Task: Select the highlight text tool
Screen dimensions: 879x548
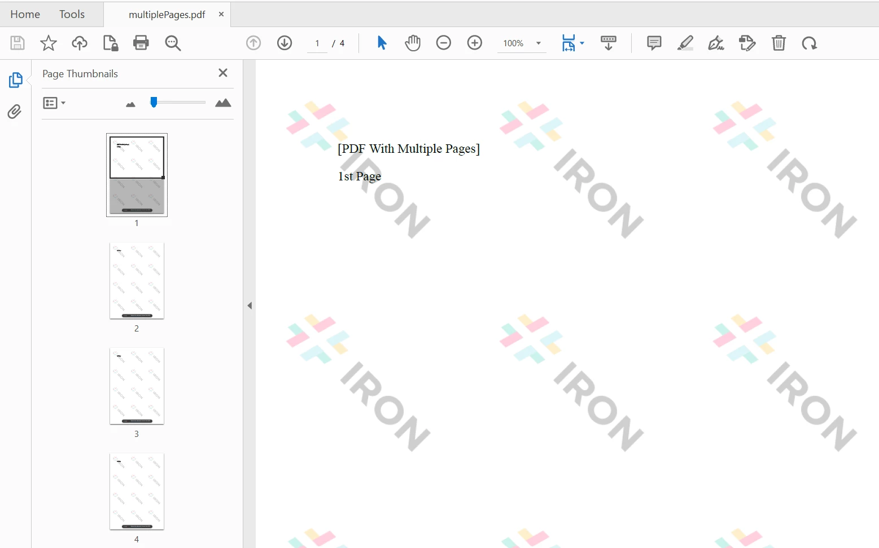Action: (685, 43)
